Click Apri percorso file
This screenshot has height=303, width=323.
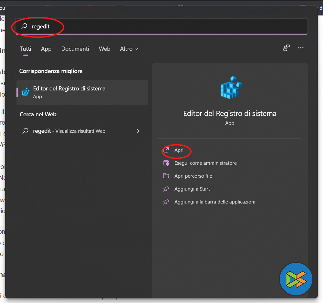193,176
